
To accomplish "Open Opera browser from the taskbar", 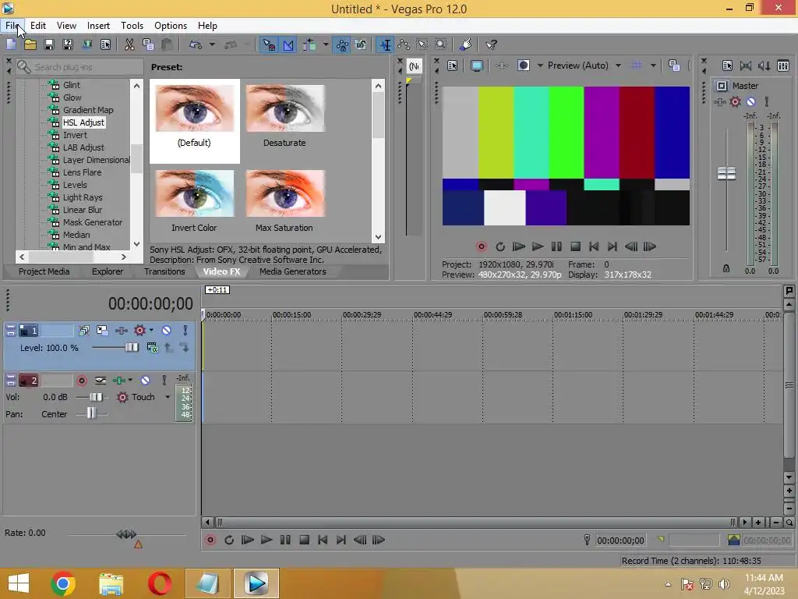I will [159, 583].
